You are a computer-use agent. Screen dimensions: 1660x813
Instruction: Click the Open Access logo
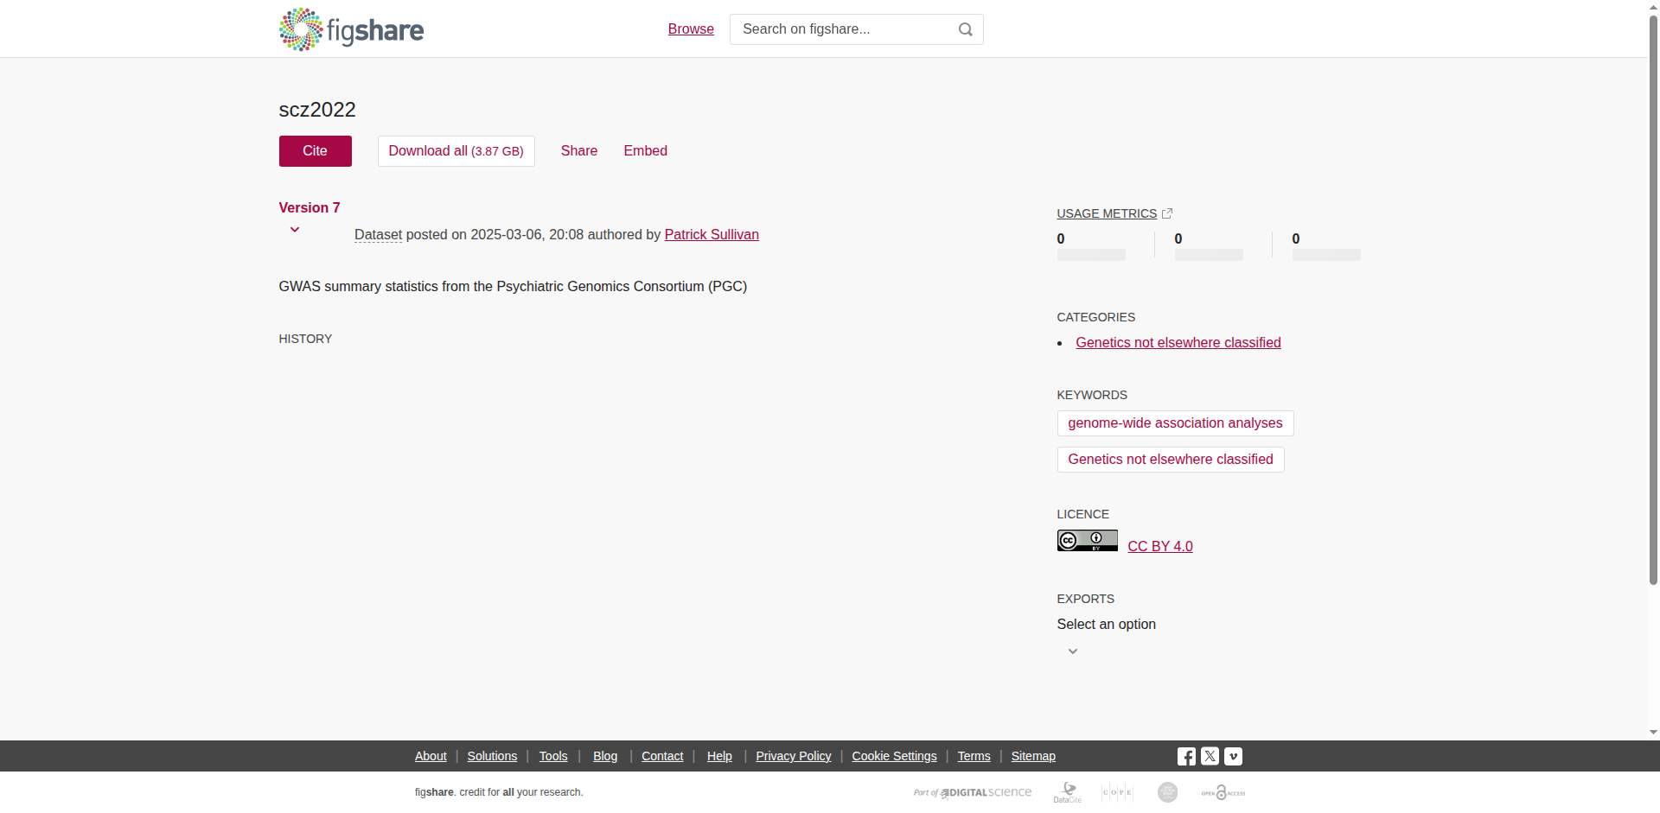(x=1223, y=792)
